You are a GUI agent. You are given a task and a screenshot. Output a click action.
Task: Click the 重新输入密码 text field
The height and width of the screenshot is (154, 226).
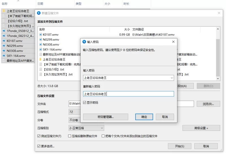click(128, 94)
